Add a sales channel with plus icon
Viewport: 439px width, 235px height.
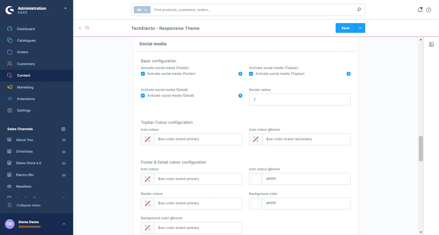pos(63,129)
